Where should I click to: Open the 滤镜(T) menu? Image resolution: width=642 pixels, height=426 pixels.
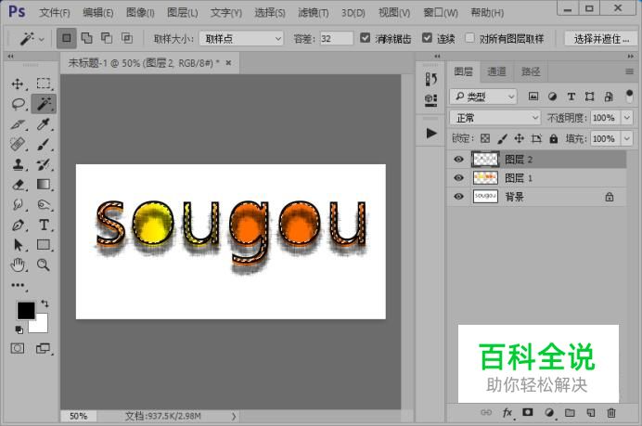point(314,13)
